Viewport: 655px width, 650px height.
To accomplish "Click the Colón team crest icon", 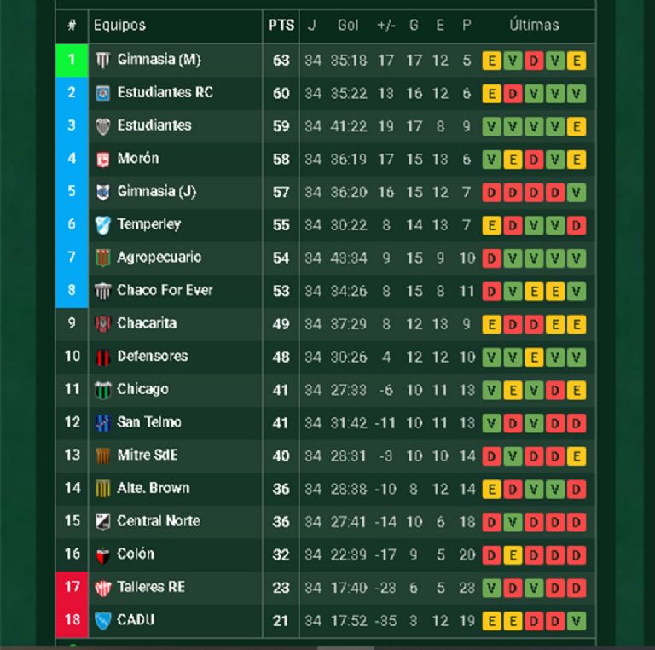I will 102,554.
